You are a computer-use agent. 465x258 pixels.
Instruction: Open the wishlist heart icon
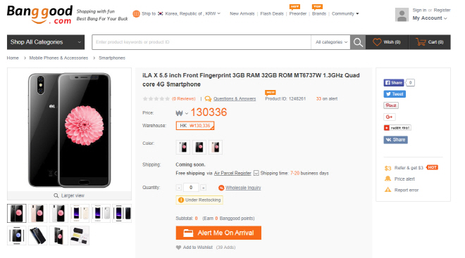(x=377, y=42)
